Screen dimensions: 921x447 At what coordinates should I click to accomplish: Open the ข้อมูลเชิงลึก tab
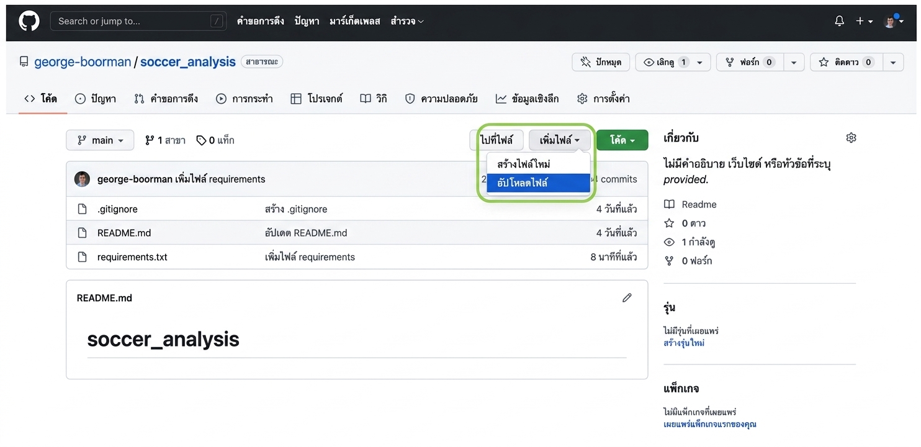[x=528, y=99]
